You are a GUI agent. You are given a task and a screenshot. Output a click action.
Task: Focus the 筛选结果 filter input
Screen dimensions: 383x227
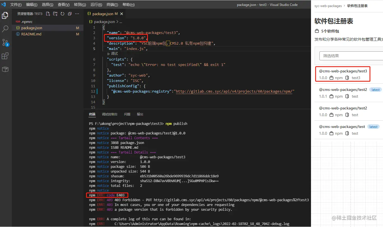click(x=351, y=56)
